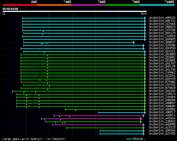Click the end position label 310
The image size is (177, 141).
(143, 14)
